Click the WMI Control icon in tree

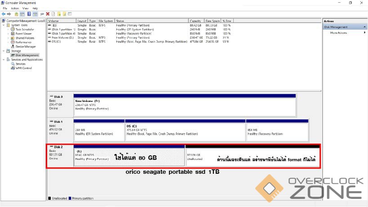coord(13,68)
